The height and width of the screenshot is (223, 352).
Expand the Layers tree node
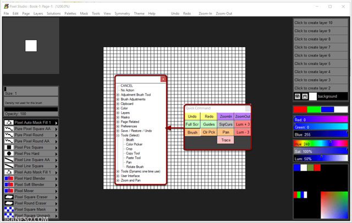(118, 113)
